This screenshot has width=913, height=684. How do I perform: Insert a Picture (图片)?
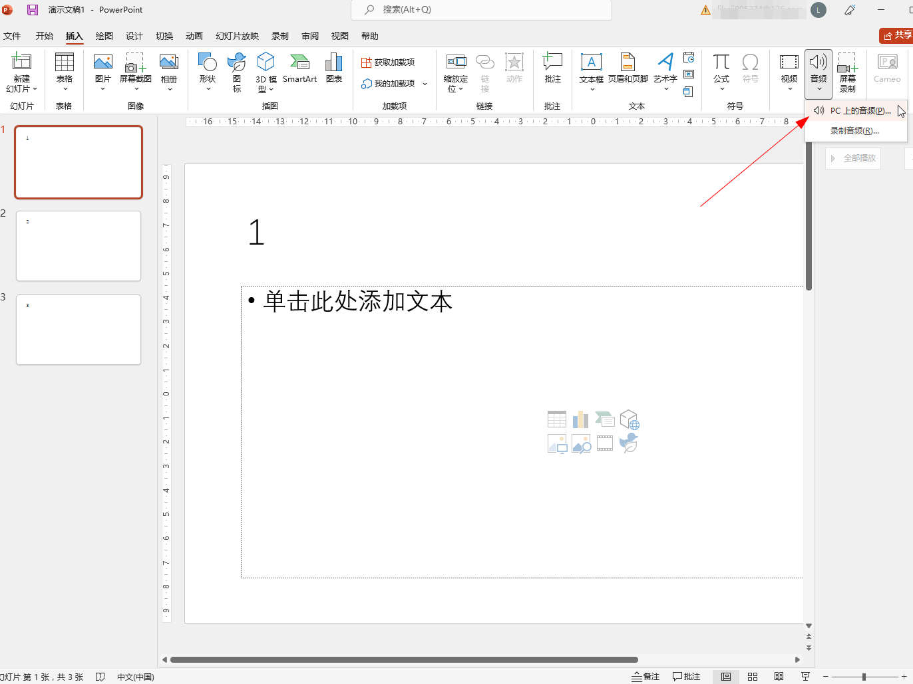coord(102,72)
